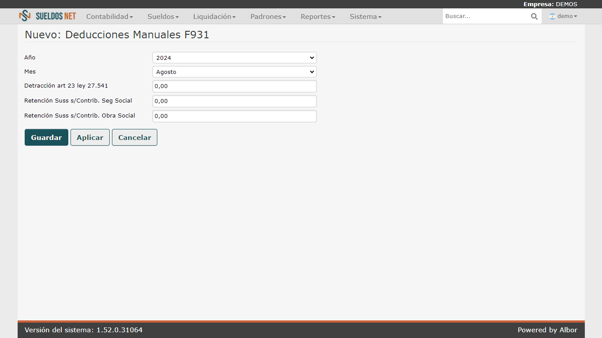
Task: Click the Powered by Albor text
Action: pos(547,330)
